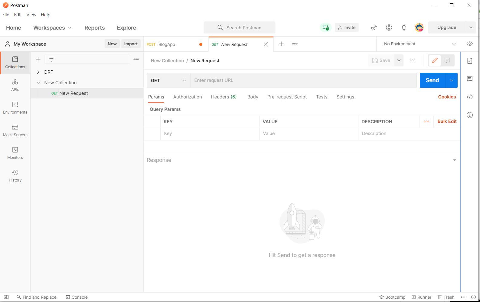Switch to comment mode icon
This screenshot has height=302, width=480.
[447, 60]
